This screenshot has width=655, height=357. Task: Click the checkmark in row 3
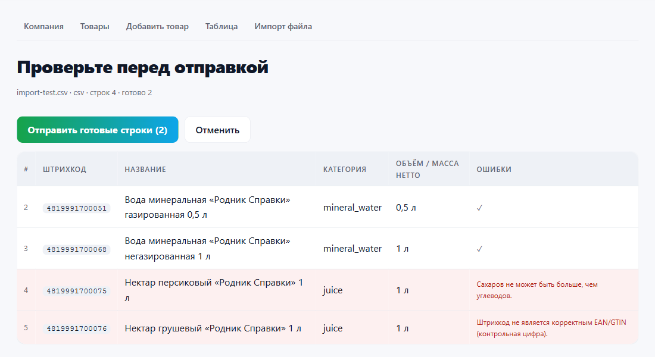(x=479, y=249)
